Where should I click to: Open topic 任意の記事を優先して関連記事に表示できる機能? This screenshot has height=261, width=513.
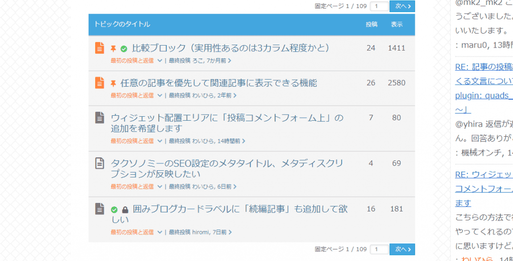point(218,83)
